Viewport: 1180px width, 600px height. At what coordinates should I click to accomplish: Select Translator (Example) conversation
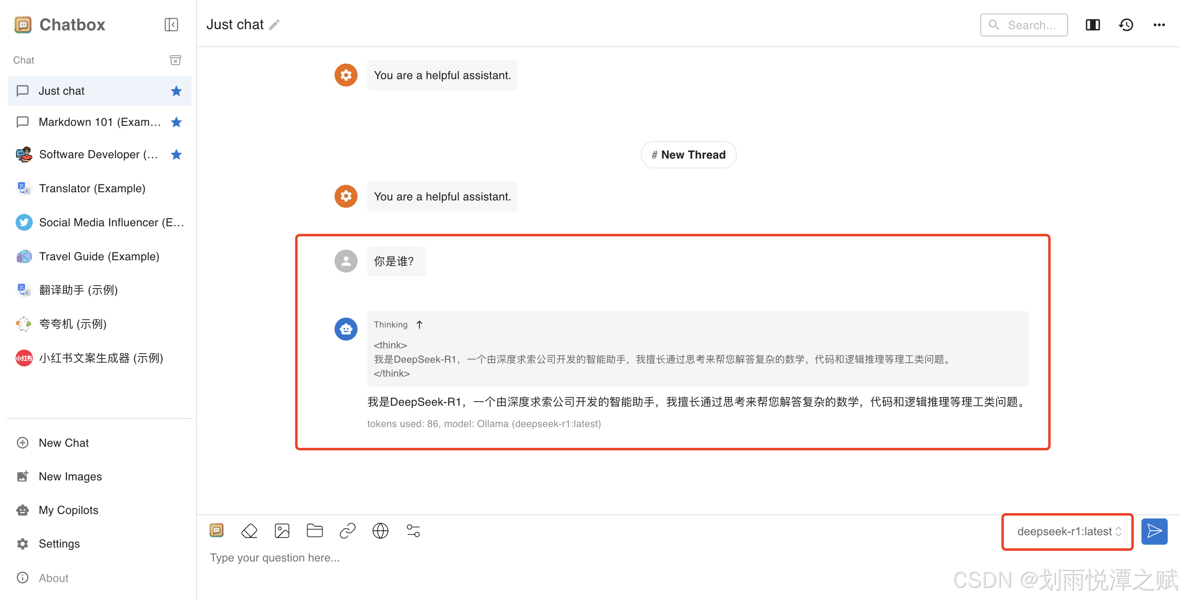[92, 188]
